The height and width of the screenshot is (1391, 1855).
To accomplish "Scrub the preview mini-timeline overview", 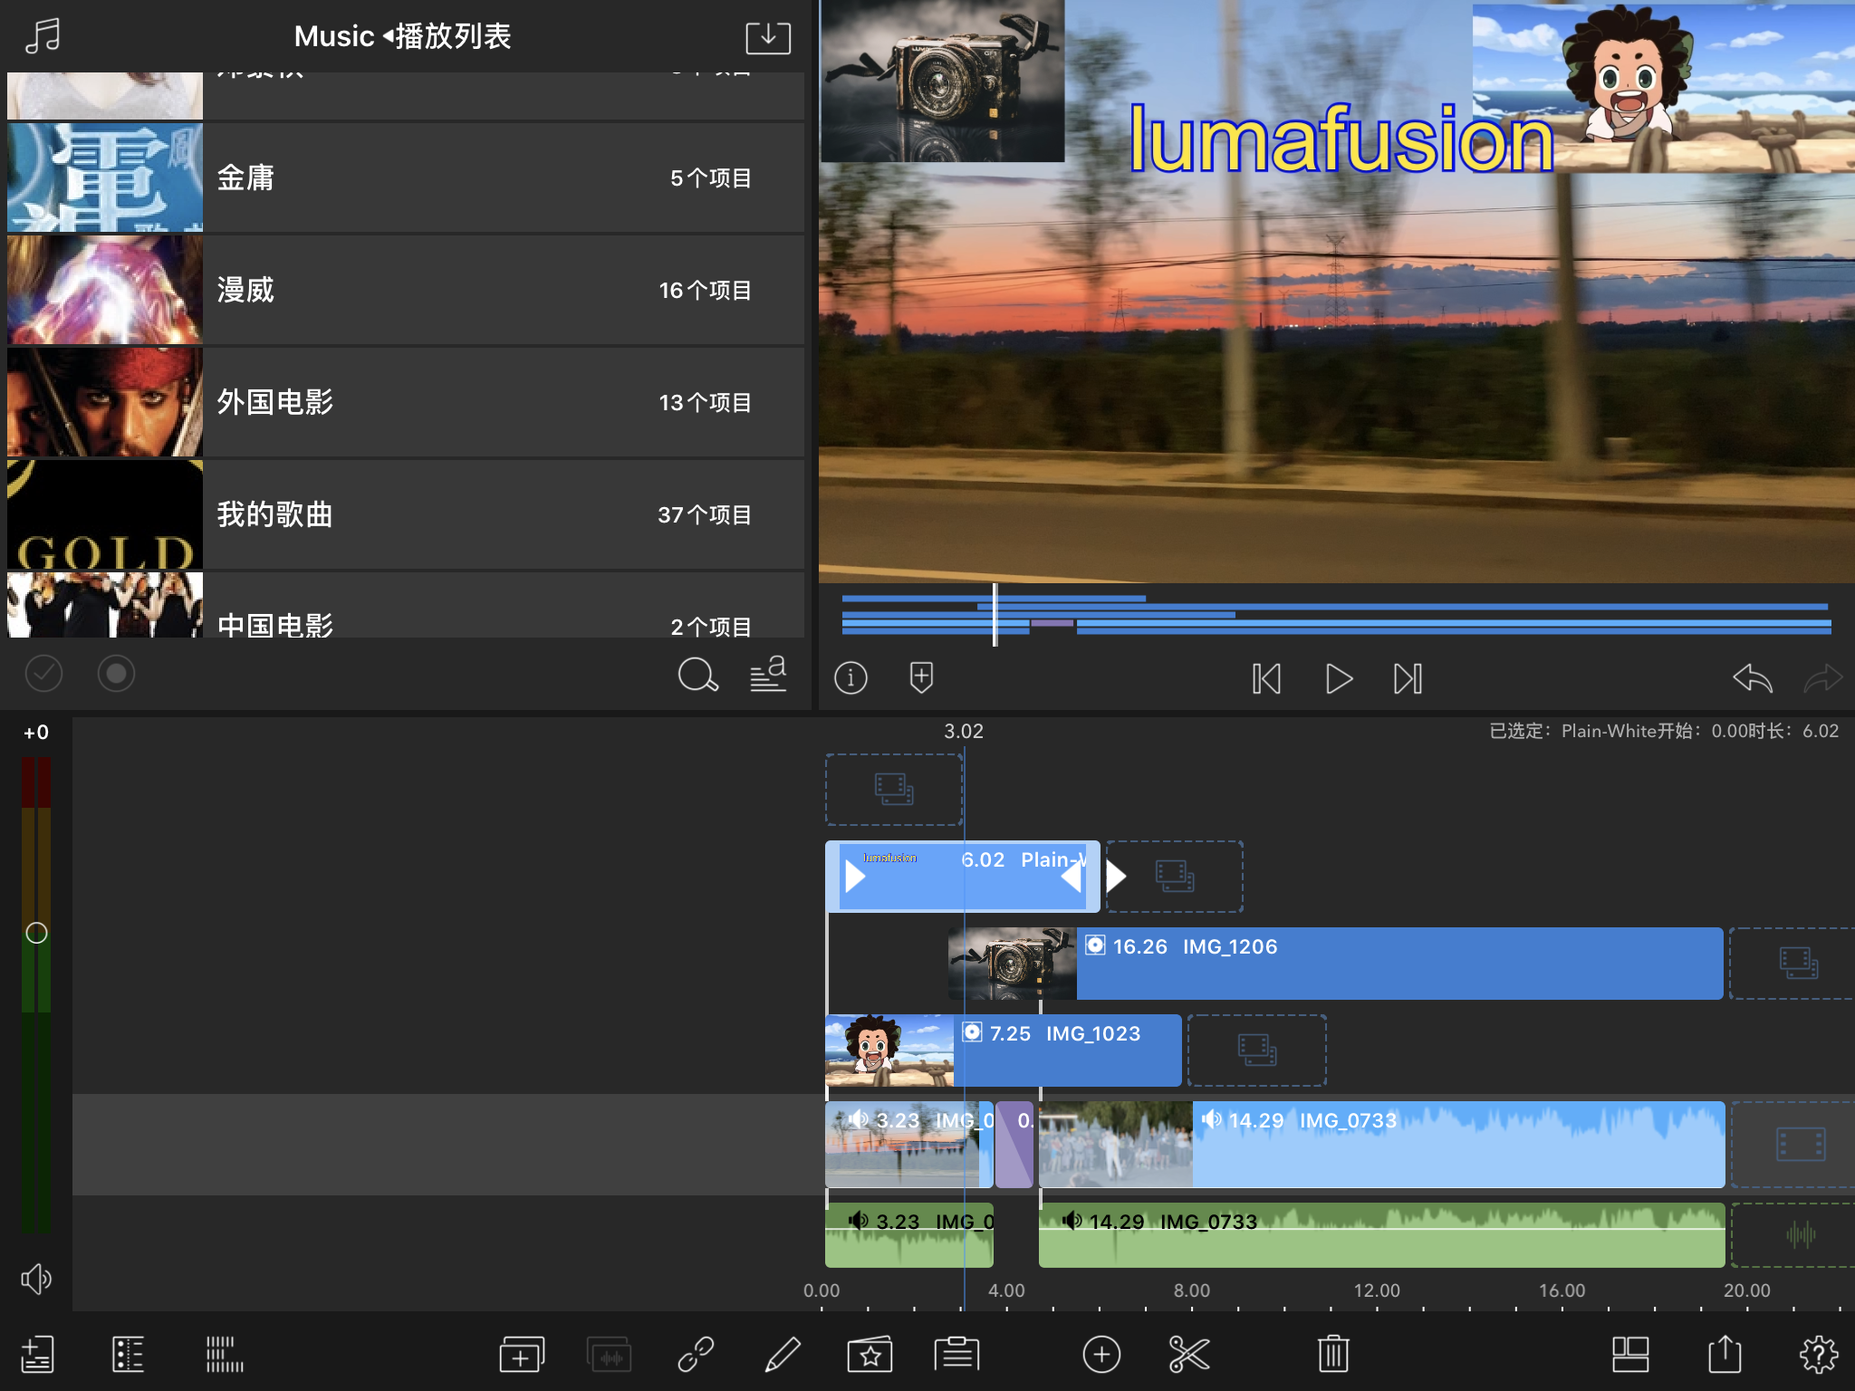I will [x=1337, y=615].
